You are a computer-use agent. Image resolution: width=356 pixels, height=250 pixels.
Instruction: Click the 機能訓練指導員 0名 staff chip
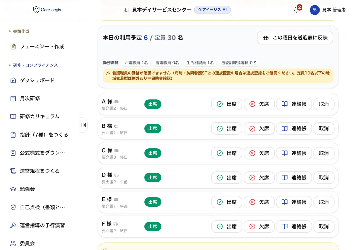tap(239, 63)
